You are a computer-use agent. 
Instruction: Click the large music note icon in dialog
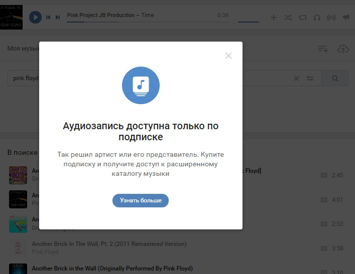(x=141, y=85)
